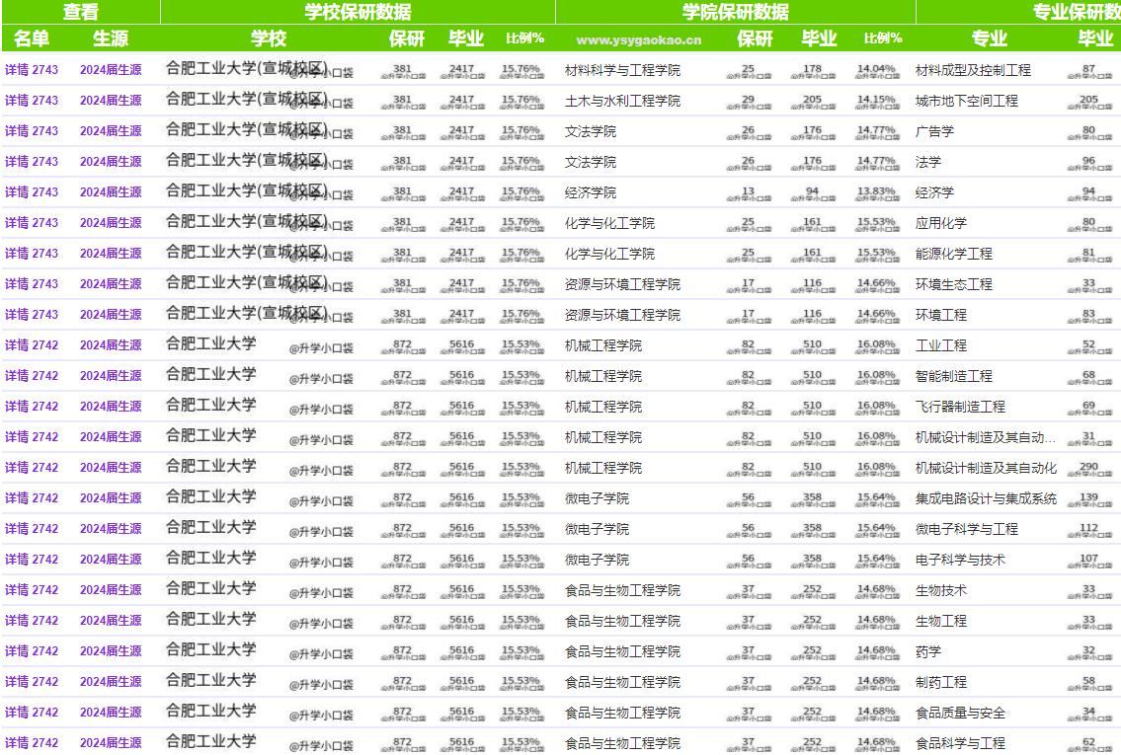Click the 专业 column header
This screenshot has height=755, width=1121.
pos(989,39)
